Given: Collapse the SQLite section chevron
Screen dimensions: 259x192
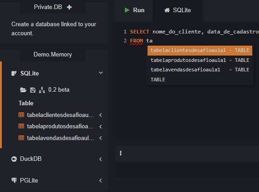Looking at the screenshot, I should [101, 73].
